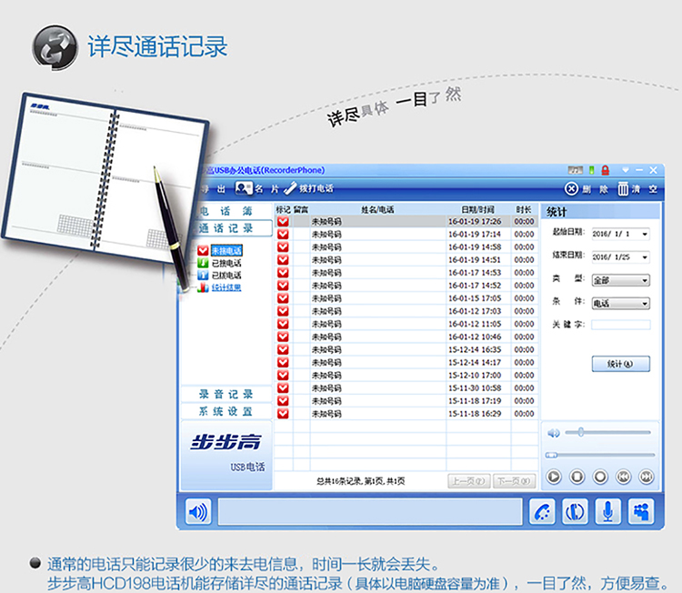
Task: Click the 清空 trash bin icon
Action: 623,189
